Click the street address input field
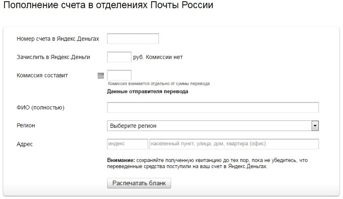Viewport: 343px width, 199px height. (234, 144)
